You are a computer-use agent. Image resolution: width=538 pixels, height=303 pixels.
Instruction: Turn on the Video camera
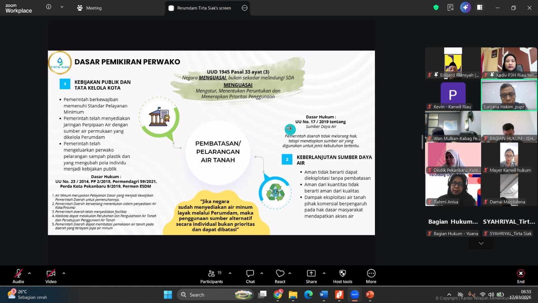[x=51, y=276]
